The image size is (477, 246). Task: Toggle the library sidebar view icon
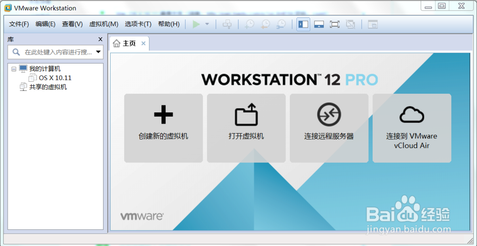[x=303, y=24]
